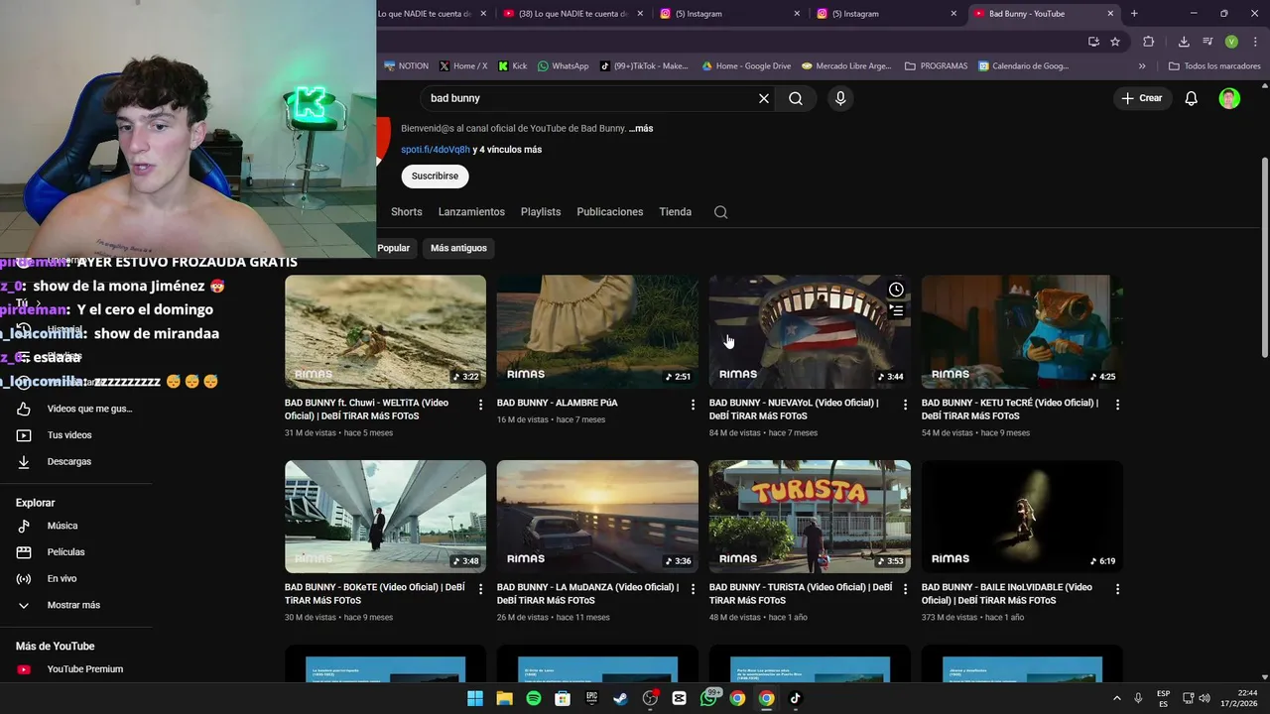Open the TikTok app in the taskbar

pyautogui.click(x=795, y=698)
